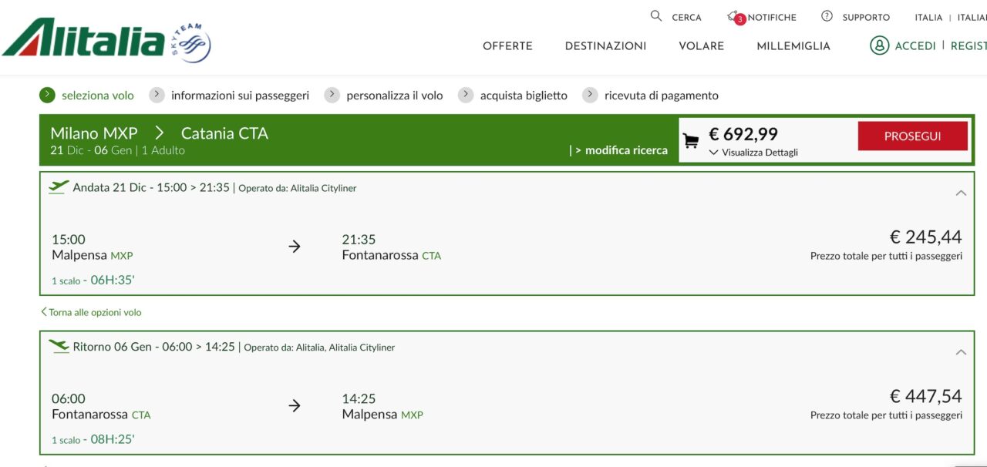Screen dimensions: 987x467
Task: Click the user account icon beside Accedi
Action: (879, 45)
